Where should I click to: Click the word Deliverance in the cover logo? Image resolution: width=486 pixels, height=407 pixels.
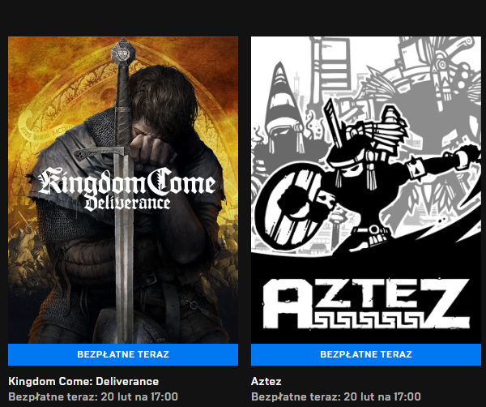130,202
